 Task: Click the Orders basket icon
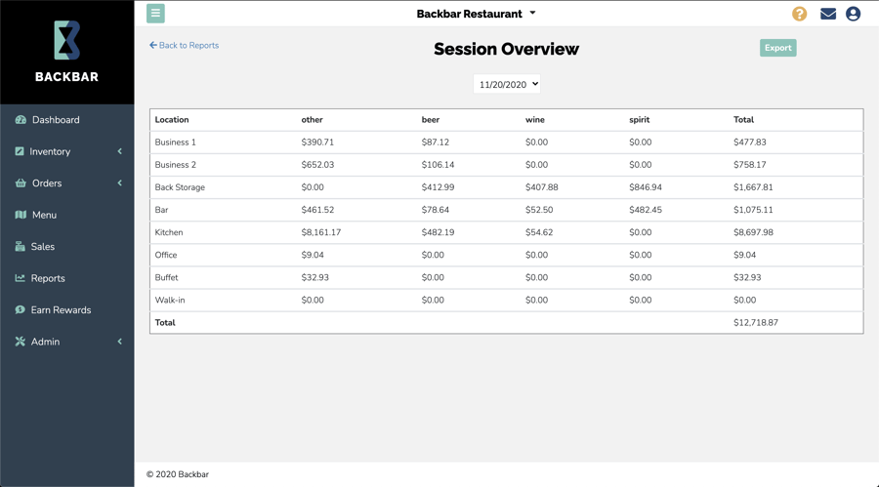(x=21, y=183)
